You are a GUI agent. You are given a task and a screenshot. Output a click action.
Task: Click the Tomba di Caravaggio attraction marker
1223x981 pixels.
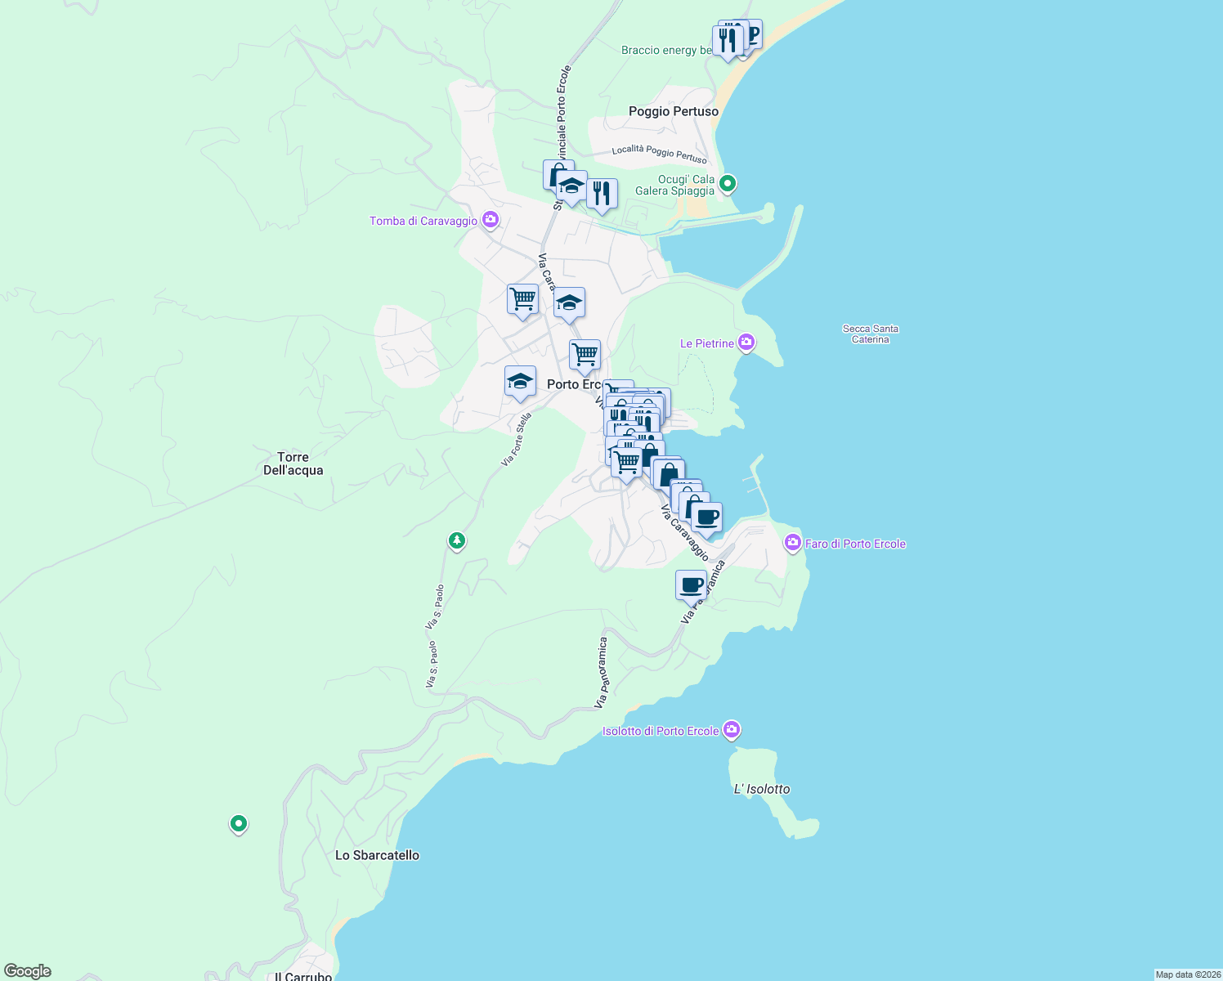pos(489,220)
